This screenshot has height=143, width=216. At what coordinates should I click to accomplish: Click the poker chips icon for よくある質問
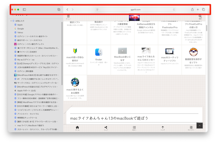pos(75,82)
